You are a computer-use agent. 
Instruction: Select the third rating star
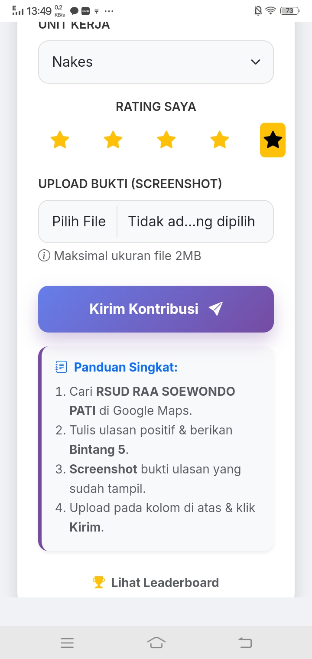pyautogui.click(x=166, y=140)
